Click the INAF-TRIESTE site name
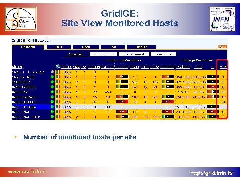The image size is (240, 180). 24,87
